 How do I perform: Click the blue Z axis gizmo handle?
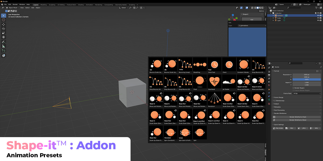coord(233,14)
